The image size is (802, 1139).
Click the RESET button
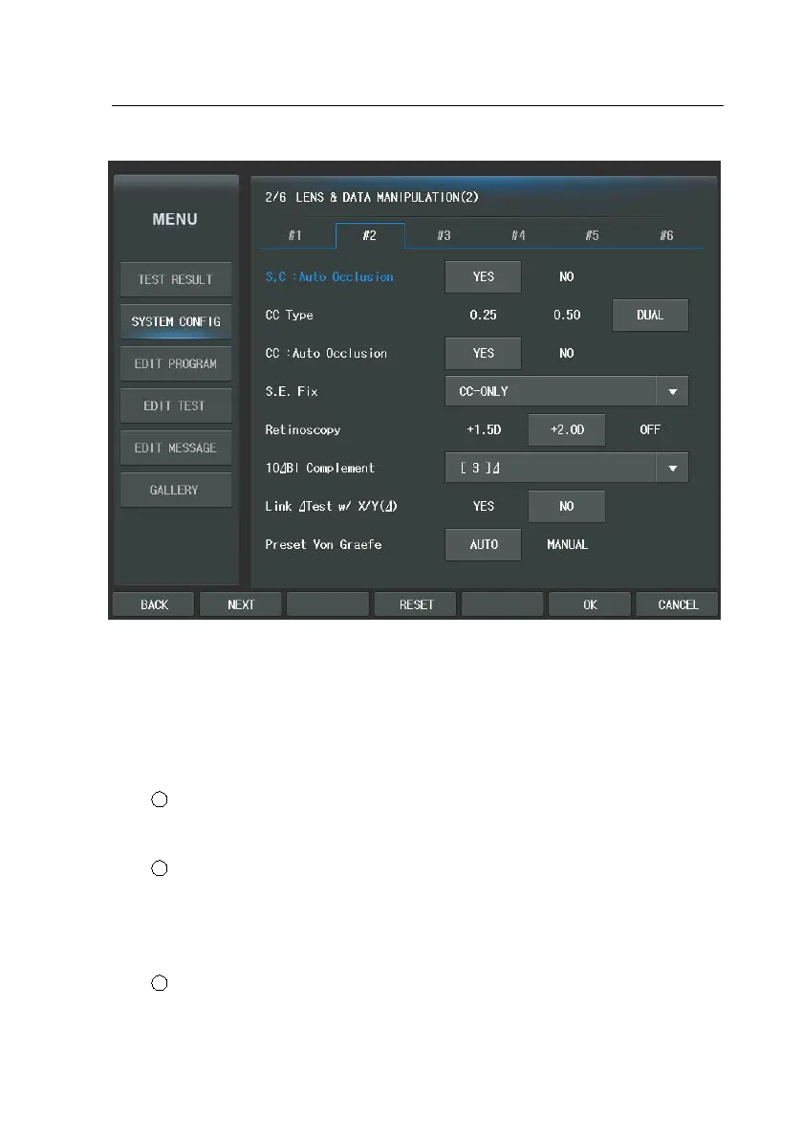coord(416,604)
